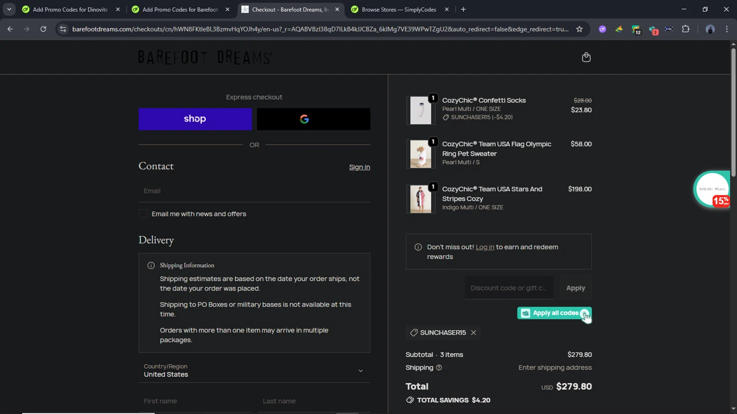Select the Checkout - Barefoot Dreams tab
Screen dimensions: 737x414
[x=290, y=9]
